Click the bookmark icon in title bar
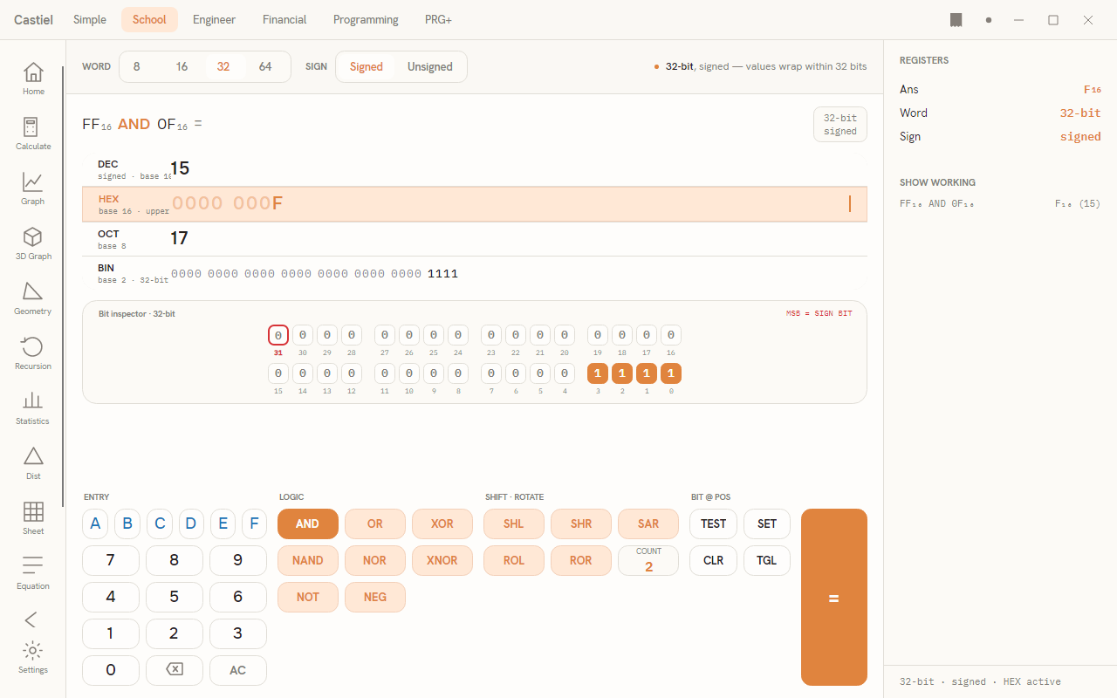Screen dimensions: 1117x698 click(x=956, y=20)
